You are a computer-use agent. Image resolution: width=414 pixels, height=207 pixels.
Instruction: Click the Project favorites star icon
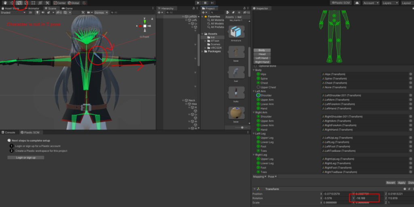coord(239,13)
